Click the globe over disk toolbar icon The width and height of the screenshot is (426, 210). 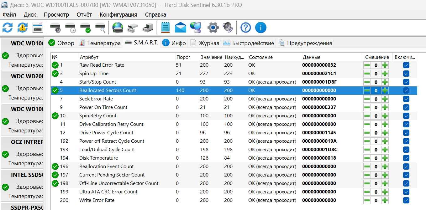click(118, 28)
